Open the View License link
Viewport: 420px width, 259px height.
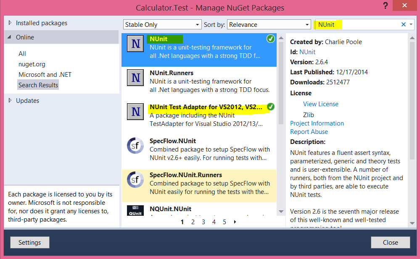pyautogui.click(x=321, y=104)
